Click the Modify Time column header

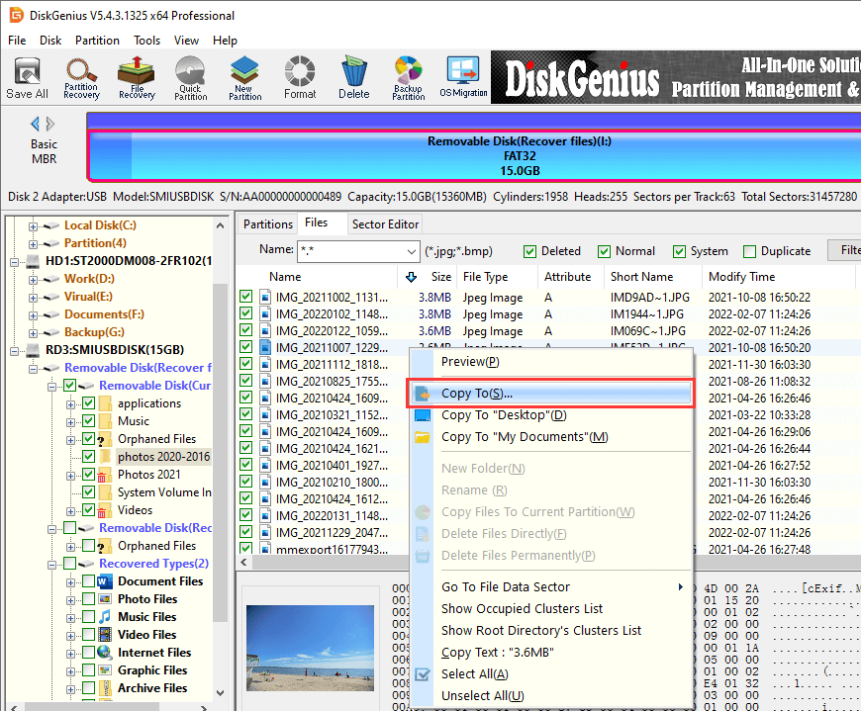(x=735, y=277)
